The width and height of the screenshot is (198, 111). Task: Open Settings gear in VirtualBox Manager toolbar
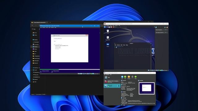[x=129, y=77]
